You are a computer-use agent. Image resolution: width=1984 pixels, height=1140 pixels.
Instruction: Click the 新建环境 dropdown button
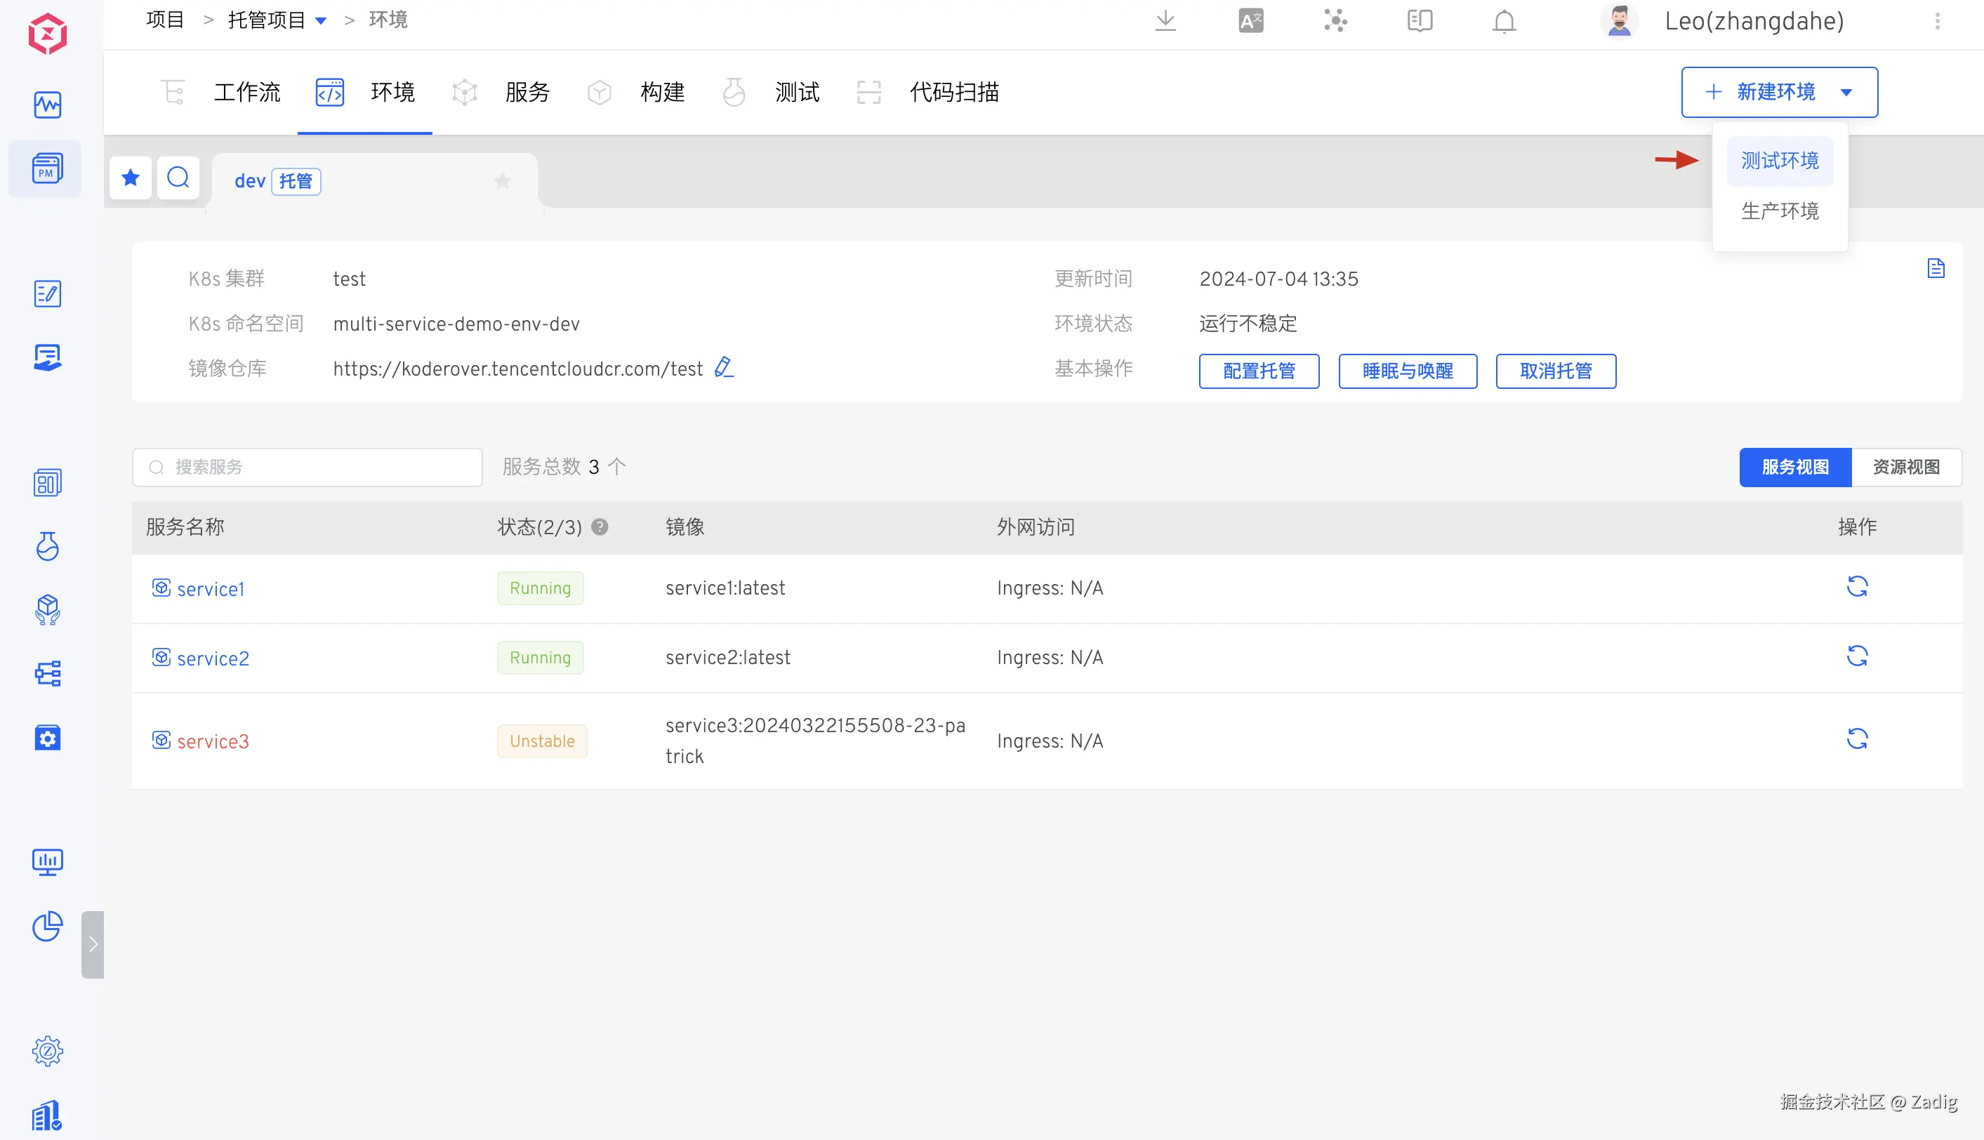[1779, 91]
